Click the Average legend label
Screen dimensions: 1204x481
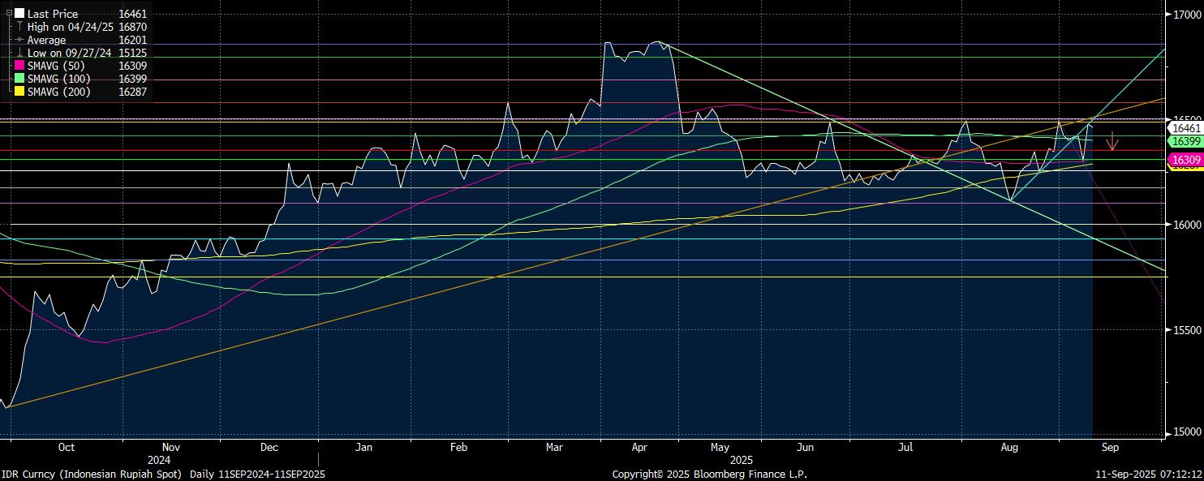coord(47,40)
